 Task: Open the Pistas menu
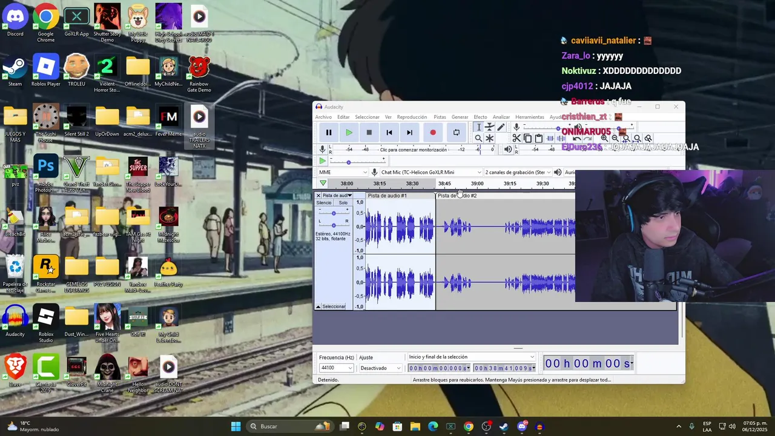[440, 117]
